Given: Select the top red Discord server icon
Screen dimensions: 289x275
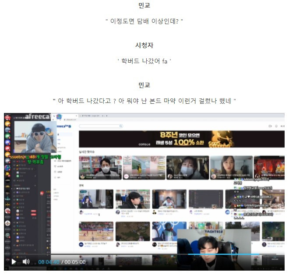Looking at the screenshot, I should [x=7, y=118].
